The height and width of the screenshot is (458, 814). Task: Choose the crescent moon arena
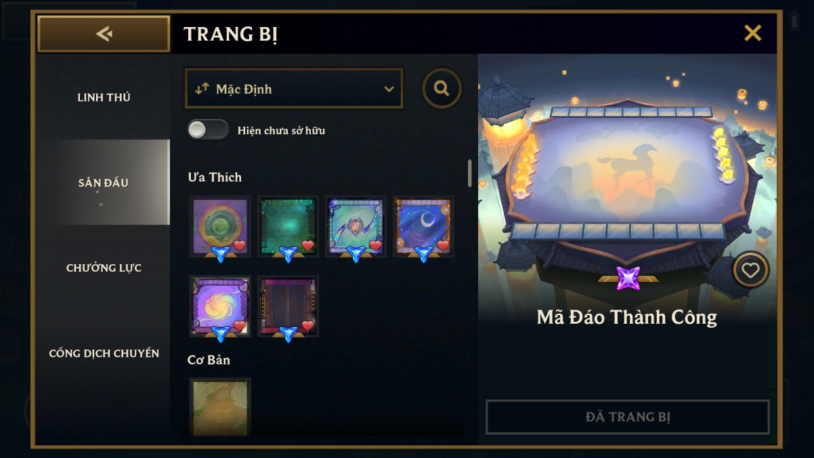click(423, 226)
